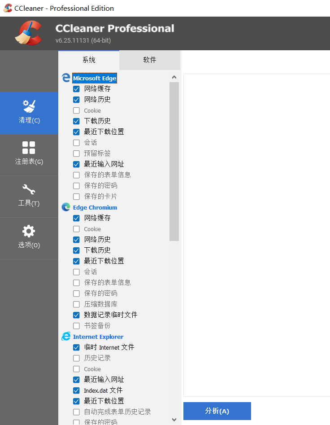Click the Edge Chromium browser icon
This screenshot has height=425, width=330.
[x=66, y=207]
